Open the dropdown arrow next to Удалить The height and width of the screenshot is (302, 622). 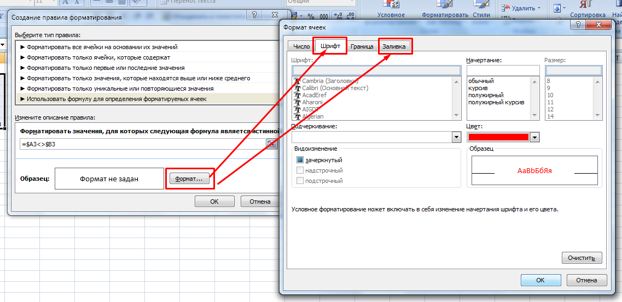(538, 8)
